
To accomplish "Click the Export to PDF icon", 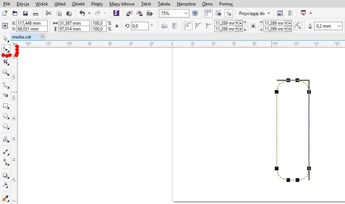I will tap(149, 13).
